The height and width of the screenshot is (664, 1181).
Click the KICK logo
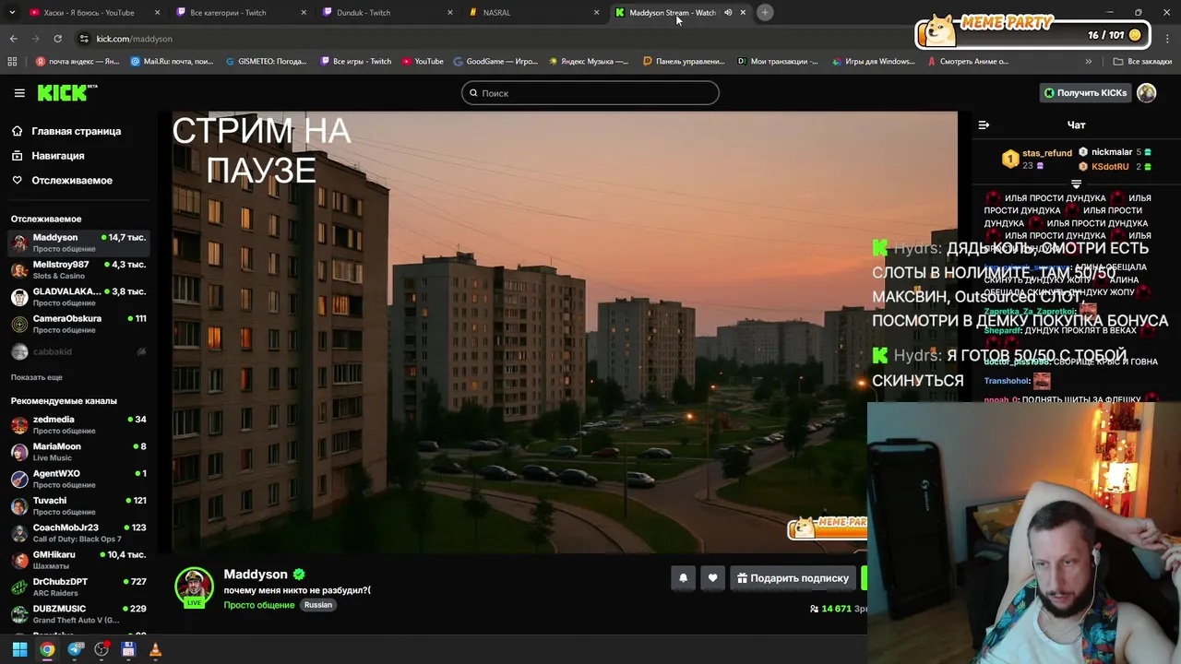67,92
